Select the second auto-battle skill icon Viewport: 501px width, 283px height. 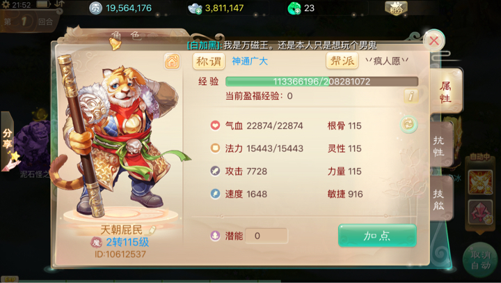pyautogui.click(x=480, y=212)
